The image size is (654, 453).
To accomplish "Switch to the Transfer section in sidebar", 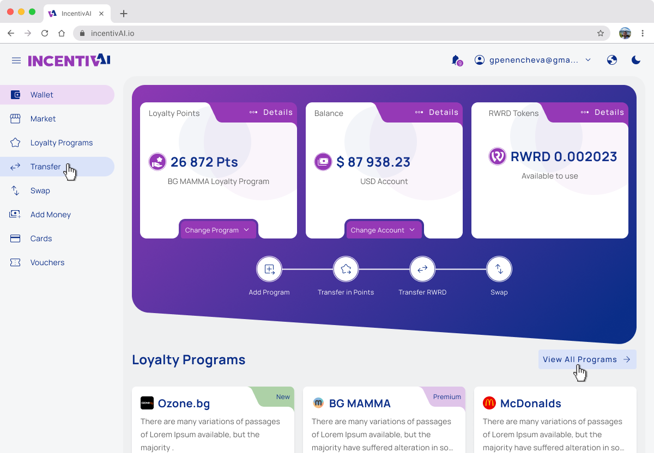I will pyautogui.click(x=46, y=166).
